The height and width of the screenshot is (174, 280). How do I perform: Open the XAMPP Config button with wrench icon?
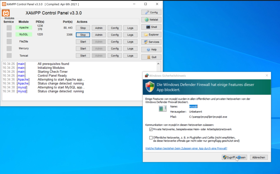tap(151, 12)
